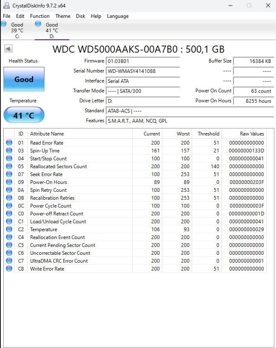Click the Serial Number field WD-WMASY4141088
This screenshot has width=276, height=348.
[x=143, y=71]
